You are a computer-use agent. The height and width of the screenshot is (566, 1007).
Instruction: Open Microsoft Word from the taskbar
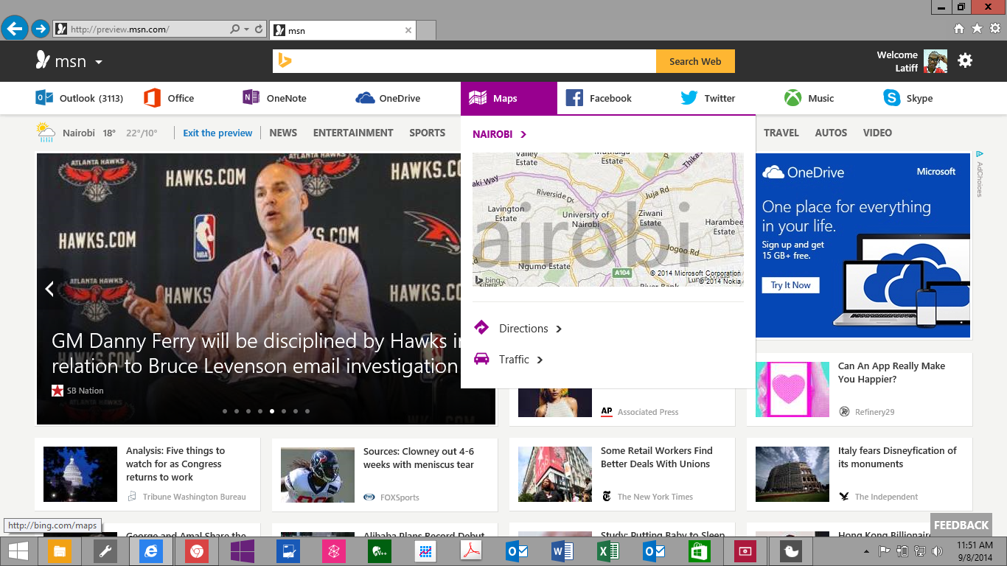[562, 551]
